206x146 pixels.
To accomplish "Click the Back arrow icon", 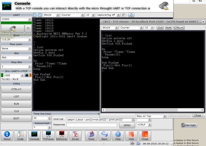I will pyautogui.click(x=104, y=136).
